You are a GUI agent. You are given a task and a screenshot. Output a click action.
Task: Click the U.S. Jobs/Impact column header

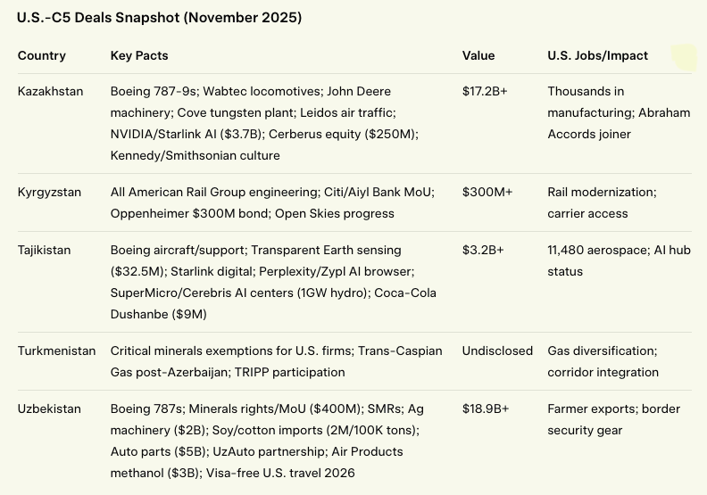pyautogui.click(x=598, y=55)
